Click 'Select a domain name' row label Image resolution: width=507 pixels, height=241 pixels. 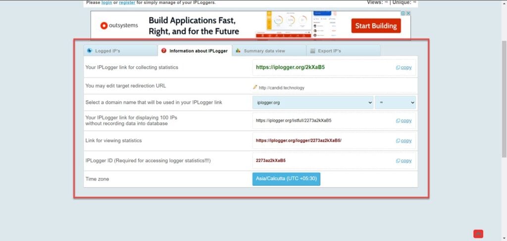pyautogui.click(x=153, y=103)
